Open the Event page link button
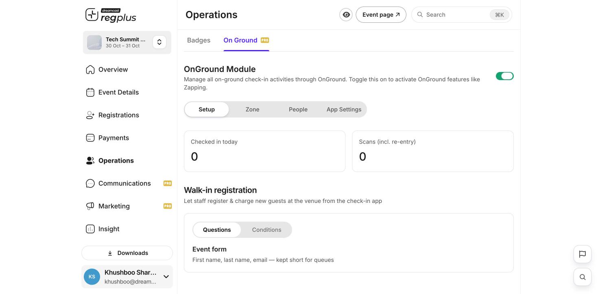The image size is (598, 294). [381, 15]
